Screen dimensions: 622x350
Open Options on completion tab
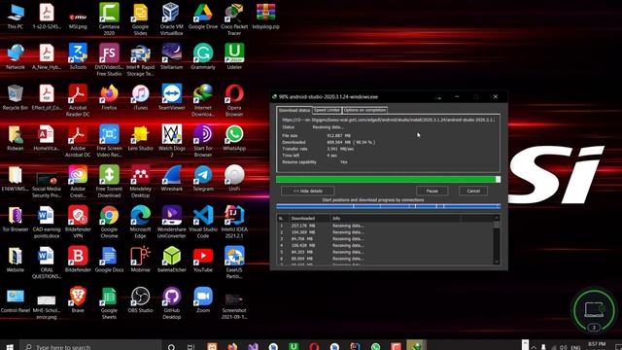point(364,110)
